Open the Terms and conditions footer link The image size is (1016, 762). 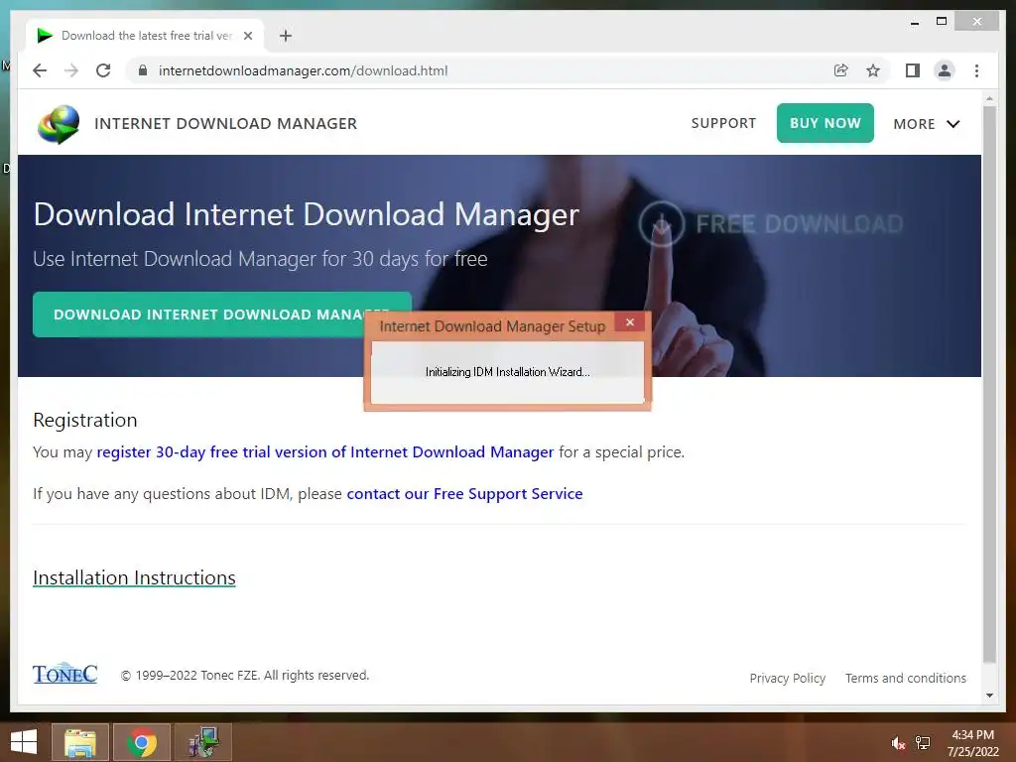905,678
